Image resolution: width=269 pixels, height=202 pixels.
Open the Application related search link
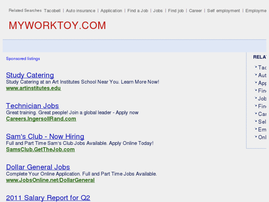tap(111, 11)
